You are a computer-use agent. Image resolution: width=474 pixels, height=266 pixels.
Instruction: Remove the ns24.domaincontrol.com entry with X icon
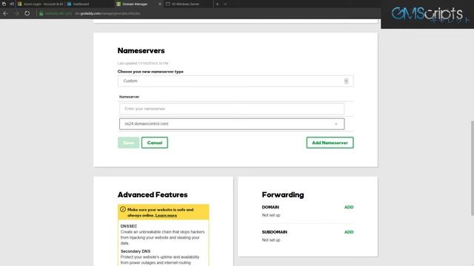pos(336,123)
